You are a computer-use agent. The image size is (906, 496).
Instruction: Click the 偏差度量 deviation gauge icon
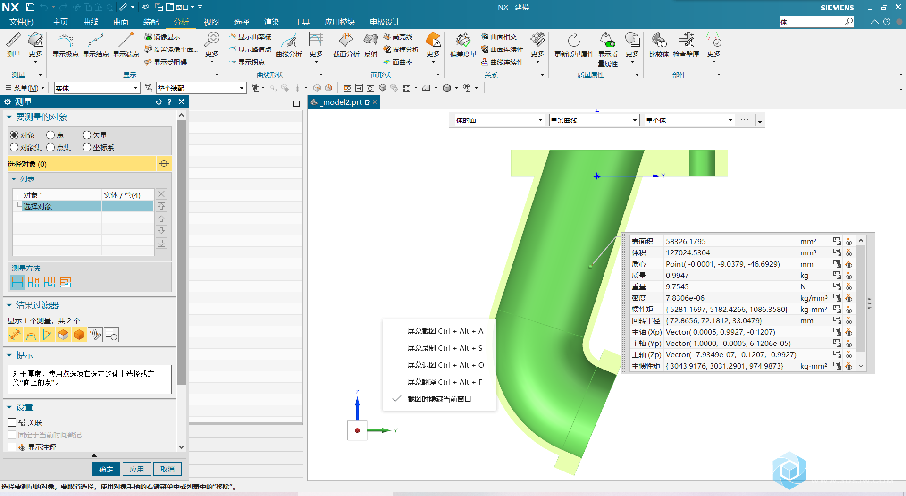coord(463,45)
